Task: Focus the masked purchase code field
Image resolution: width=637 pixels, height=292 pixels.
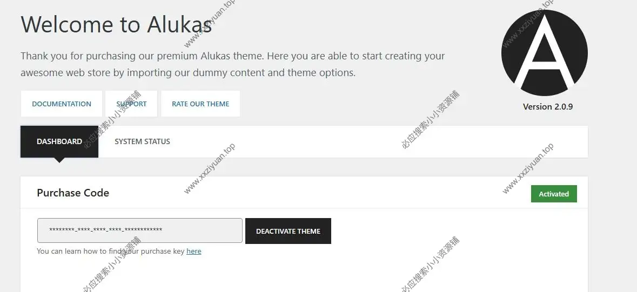Action: point(139,230)
